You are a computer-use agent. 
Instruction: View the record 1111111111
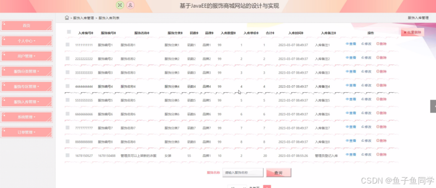click(350, 44)
